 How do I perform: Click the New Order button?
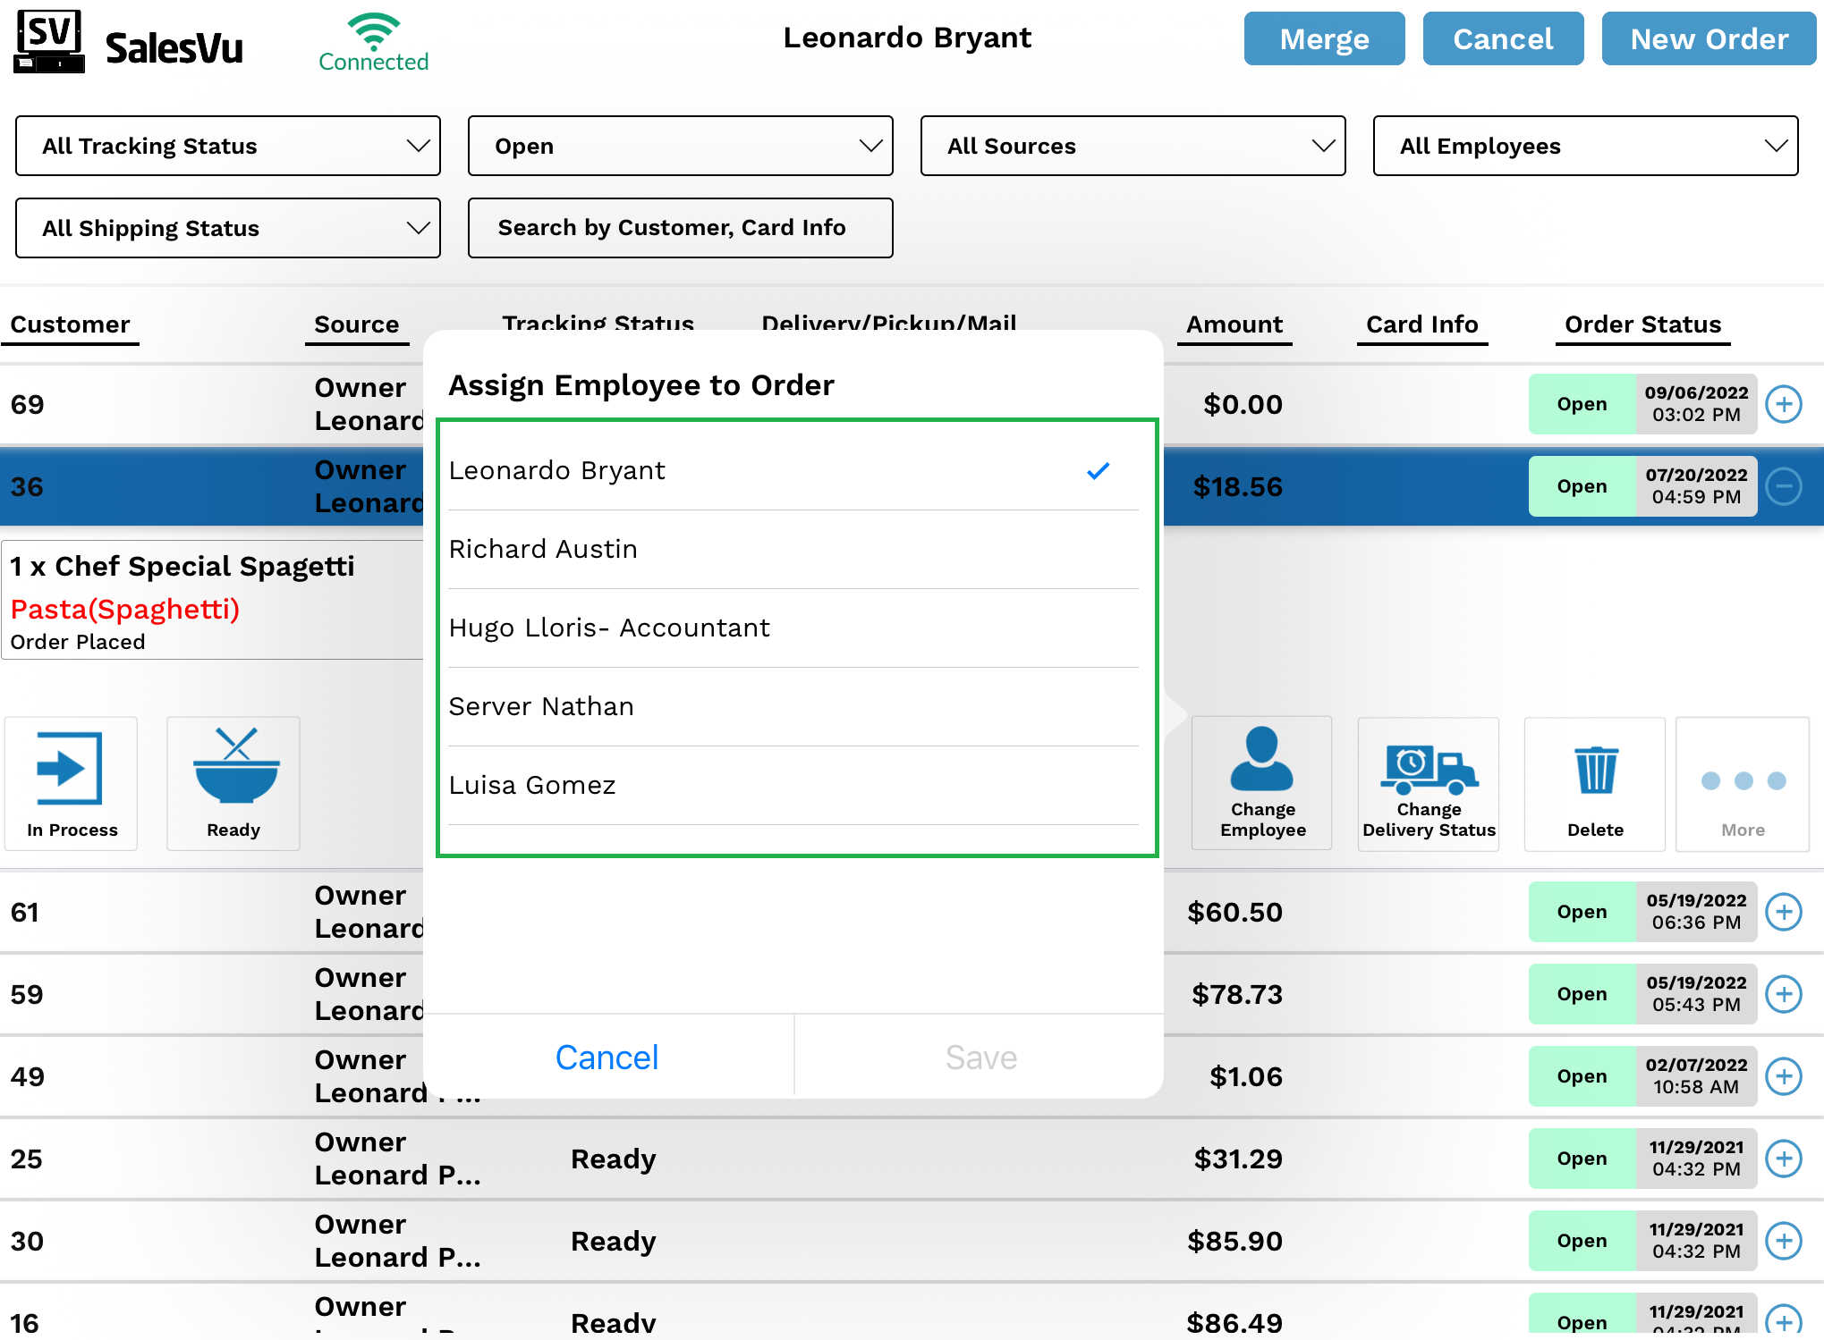pos(1709,39)
